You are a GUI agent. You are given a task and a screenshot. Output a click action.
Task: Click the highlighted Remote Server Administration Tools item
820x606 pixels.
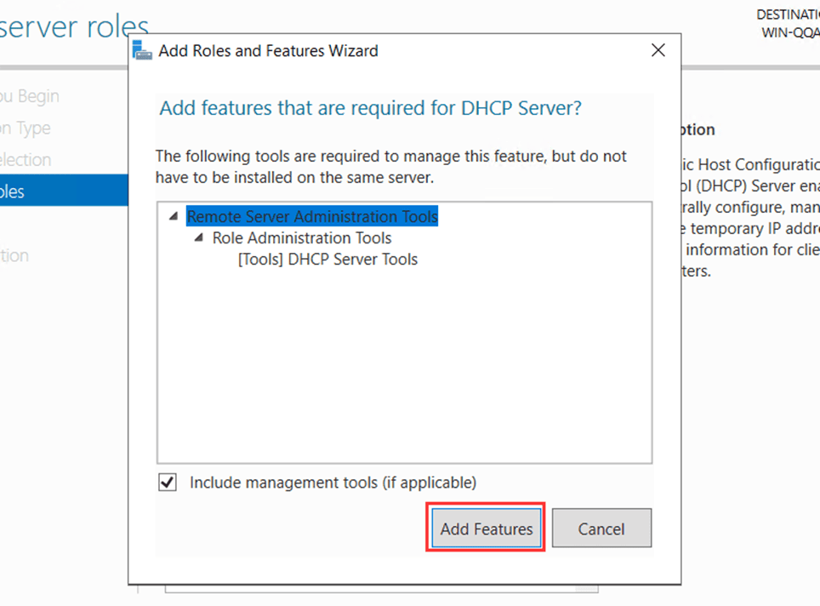311,216
